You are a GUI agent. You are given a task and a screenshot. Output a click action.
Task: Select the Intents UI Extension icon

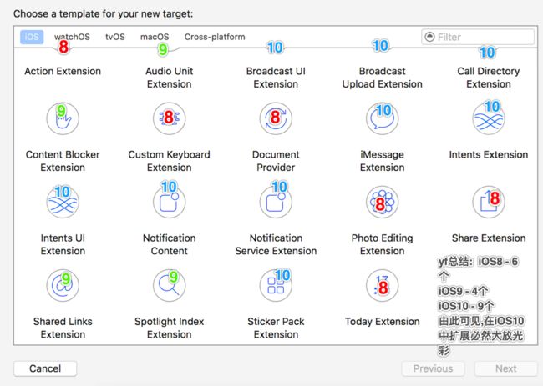[x=63, y=202]
